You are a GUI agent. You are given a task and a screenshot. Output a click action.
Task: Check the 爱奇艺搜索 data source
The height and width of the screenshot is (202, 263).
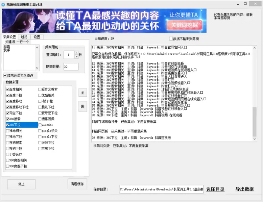click(x=40, y=89)
